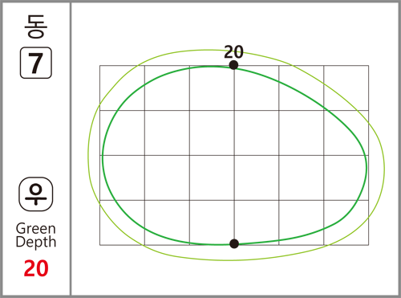Click the light green outer outline at its left edge

pos(88,155)
